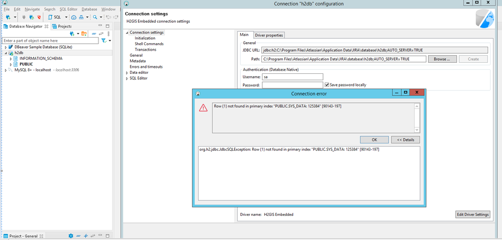Open the Window menu

[108, 9]
